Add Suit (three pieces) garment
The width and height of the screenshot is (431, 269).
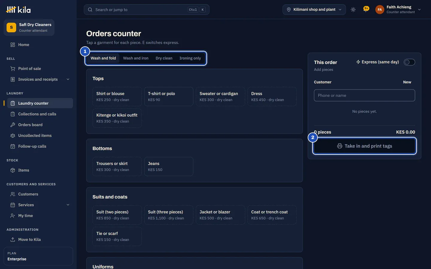point(169,215)
